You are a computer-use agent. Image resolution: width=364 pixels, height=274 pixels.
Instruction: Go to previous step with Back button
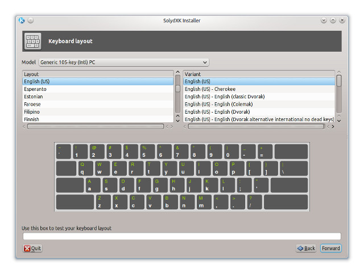coord(306,248)
